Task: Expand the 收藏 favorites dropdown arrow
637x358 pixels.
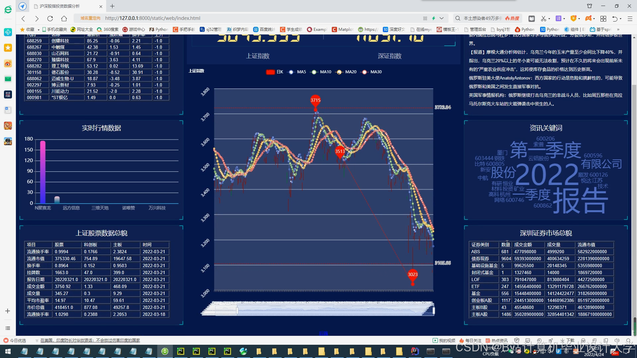Action: pos(38,30)
